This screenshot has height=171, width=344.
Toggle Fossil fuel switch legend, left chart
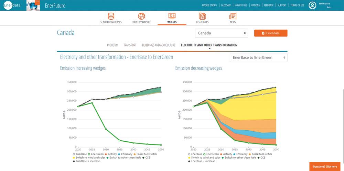(145, 154)
